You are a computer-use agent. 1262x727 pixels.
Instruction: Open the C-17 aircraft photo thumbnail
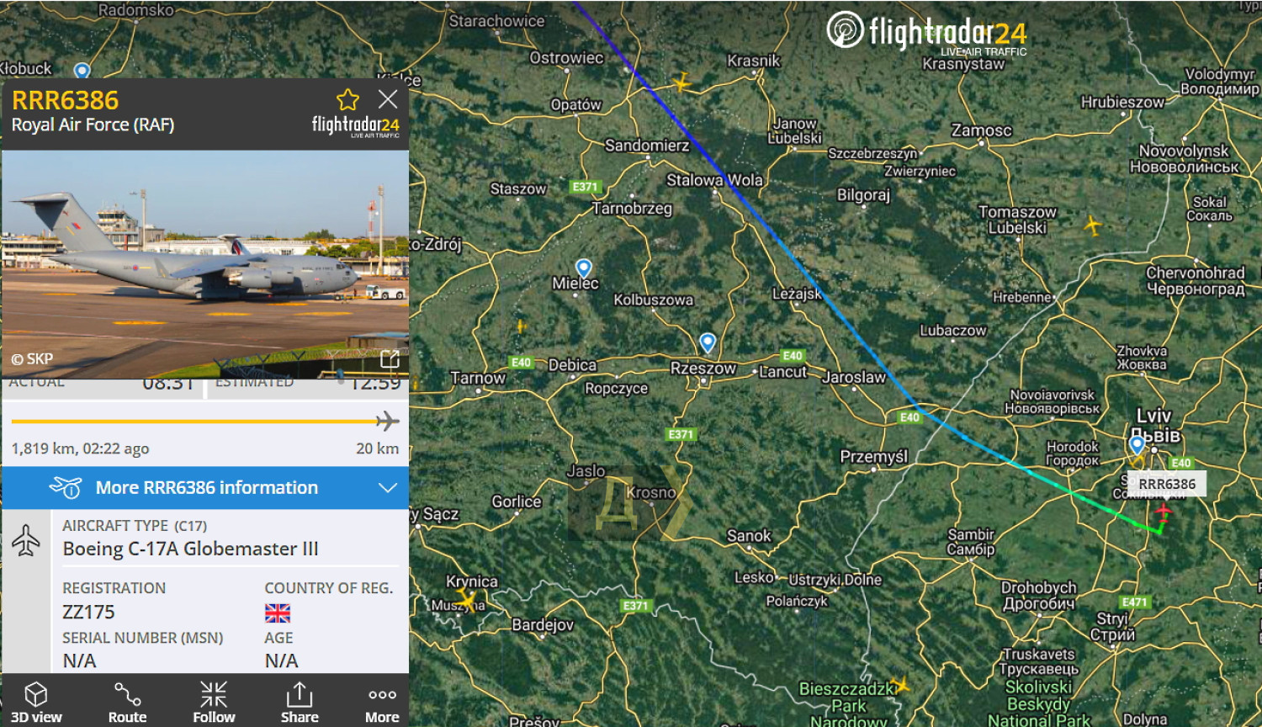click(205, 264)
